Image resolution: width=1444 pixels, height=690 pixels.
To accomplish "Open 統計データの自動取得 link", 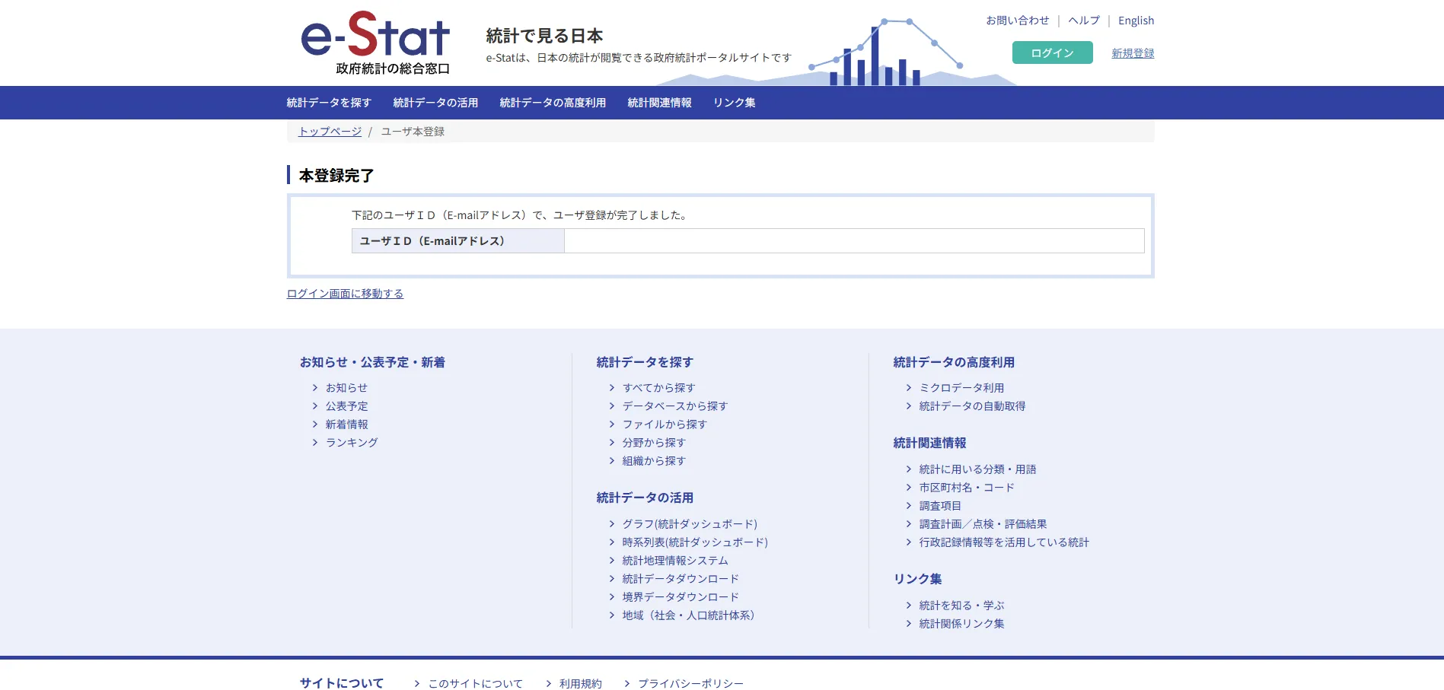I will 971,406.
